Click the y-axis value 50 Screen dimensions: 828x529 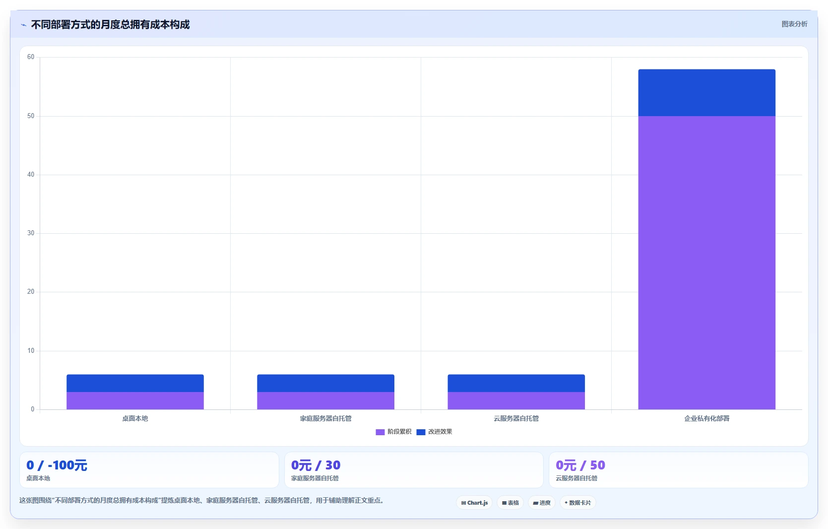[31, 116]
